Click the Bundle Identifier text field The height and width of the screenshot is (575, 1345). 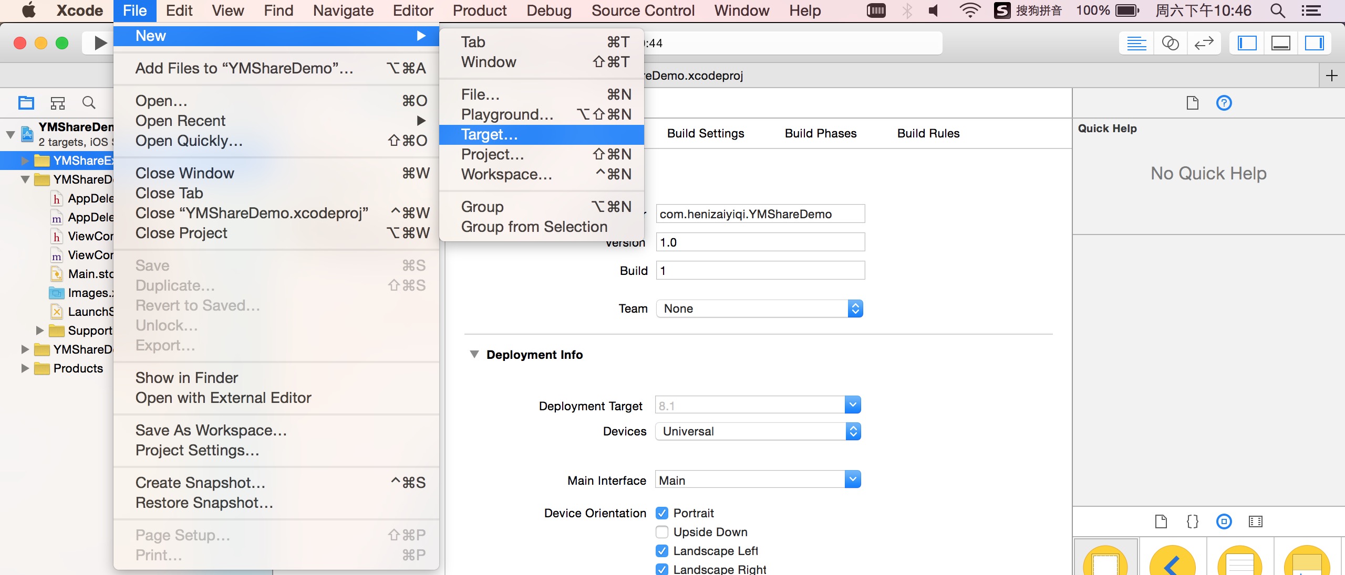point(760,214)
